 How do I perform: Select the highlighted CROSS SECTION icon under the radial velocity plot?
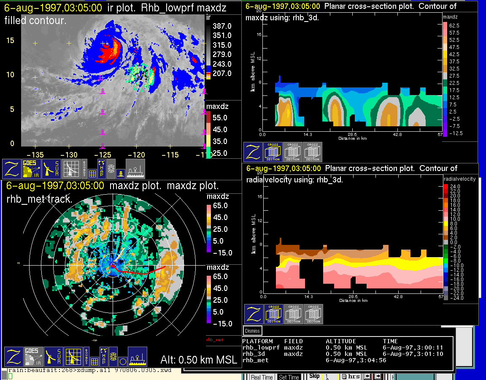(x=273, y=314)
